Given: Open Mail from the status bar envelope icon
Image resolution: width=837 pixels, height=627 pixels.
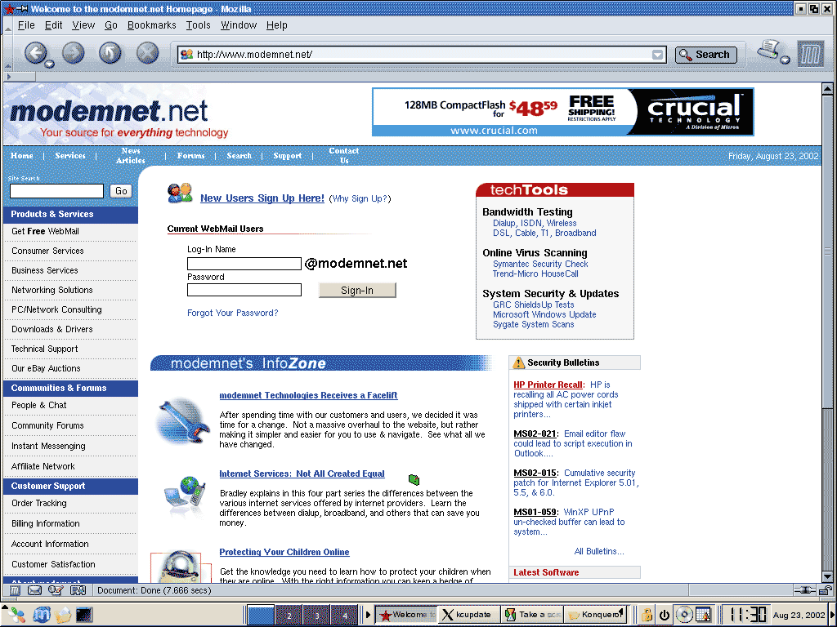Looking at the screenshot, I should pyautogui.click(x=35, y=589).
